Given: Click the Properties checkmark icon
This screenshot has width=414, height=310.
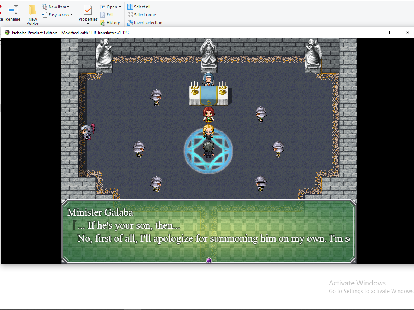Looking at the screenshot, I should tap(88, 10).
